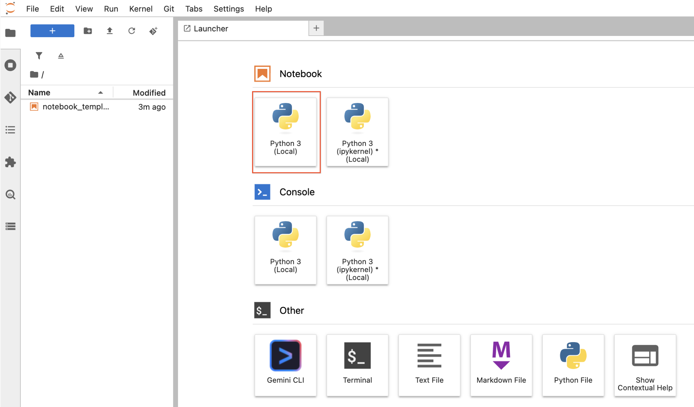The width and height of the screenshot is (694, 407).
Task: Launch the Gemini CLI
Action: [x=286, y=365]
